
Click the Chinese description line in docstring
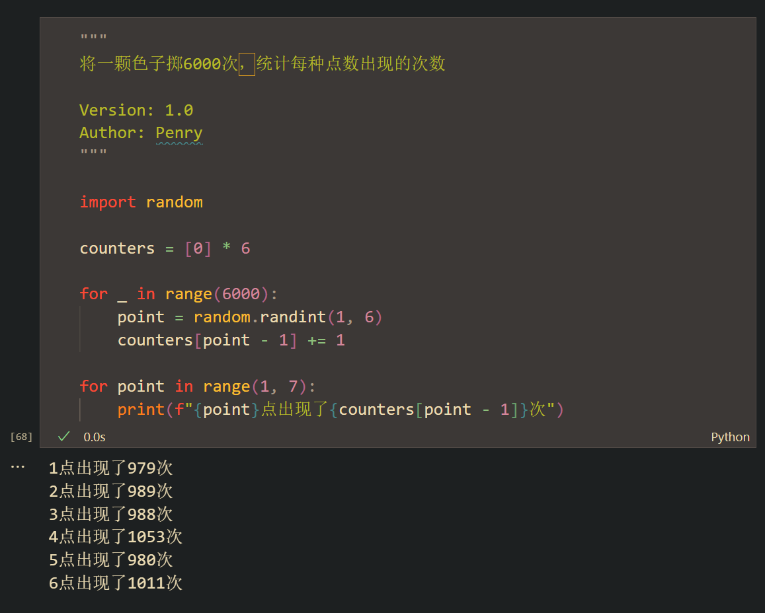(x=262, y=64)
